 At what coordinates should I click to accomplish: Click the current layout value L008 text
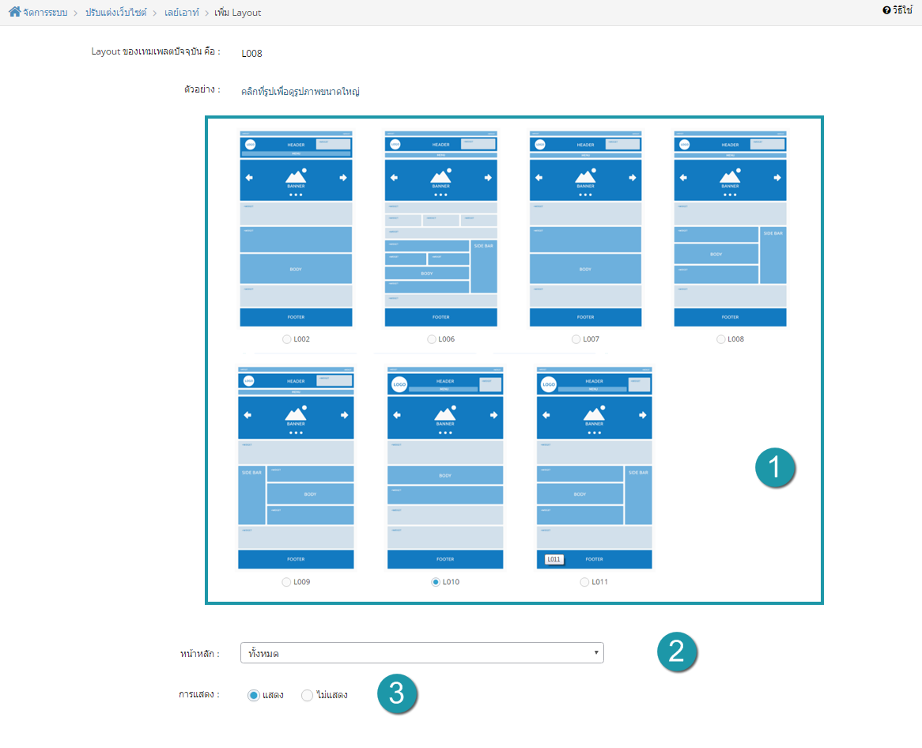(251, 54)
